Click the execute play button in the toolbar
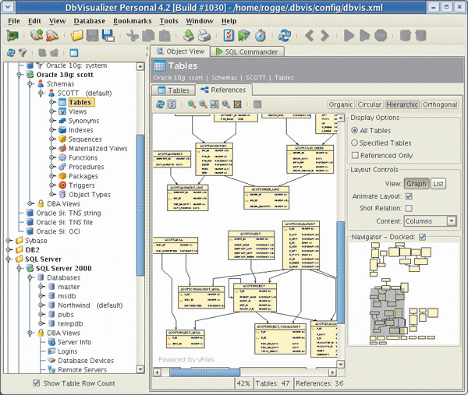 click(x=349, y=36)
